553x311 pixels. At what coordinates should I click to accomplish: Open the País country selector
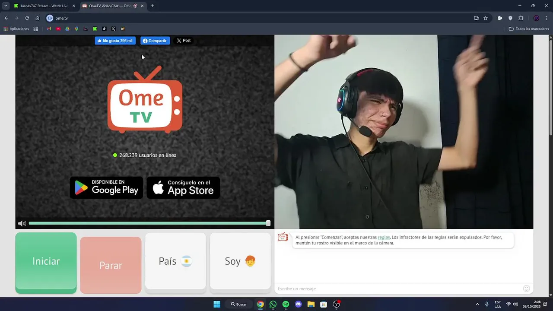point(175,261)
